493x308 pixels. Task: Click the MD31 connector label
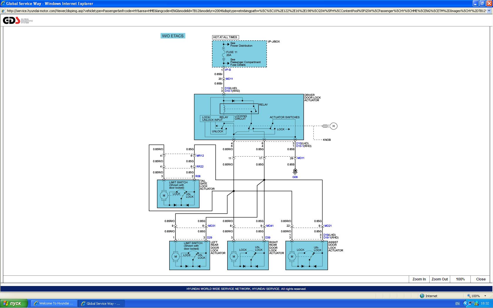point(212,226)
